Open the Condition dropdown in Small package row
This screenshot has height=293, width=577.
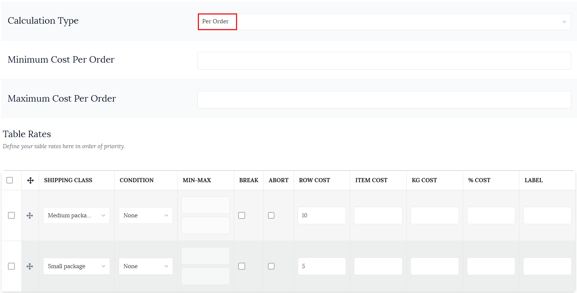(x=146, y=266)
